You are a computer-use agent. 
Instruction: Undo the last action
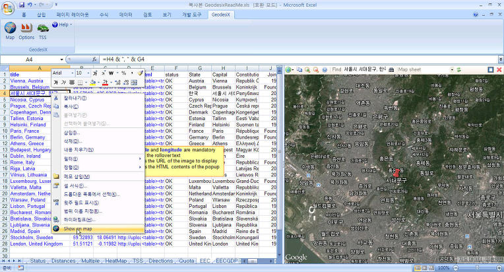click(30, 5)
